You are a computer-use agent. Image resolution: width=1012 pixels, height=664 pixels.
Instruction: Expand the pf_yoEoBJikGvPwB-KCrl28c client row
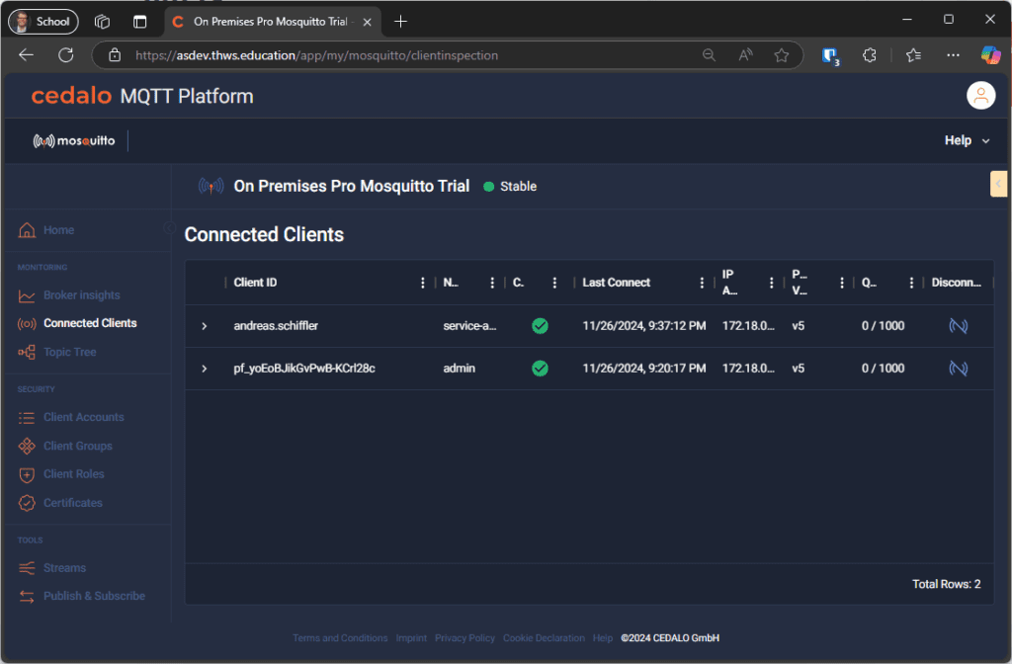205,368
